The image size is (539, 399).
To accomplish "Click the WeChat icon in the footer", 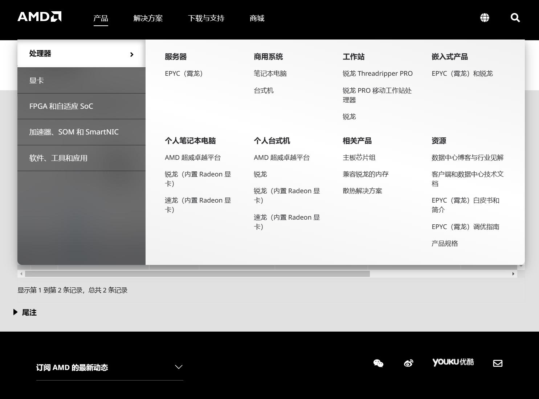I will coord(378,363).
